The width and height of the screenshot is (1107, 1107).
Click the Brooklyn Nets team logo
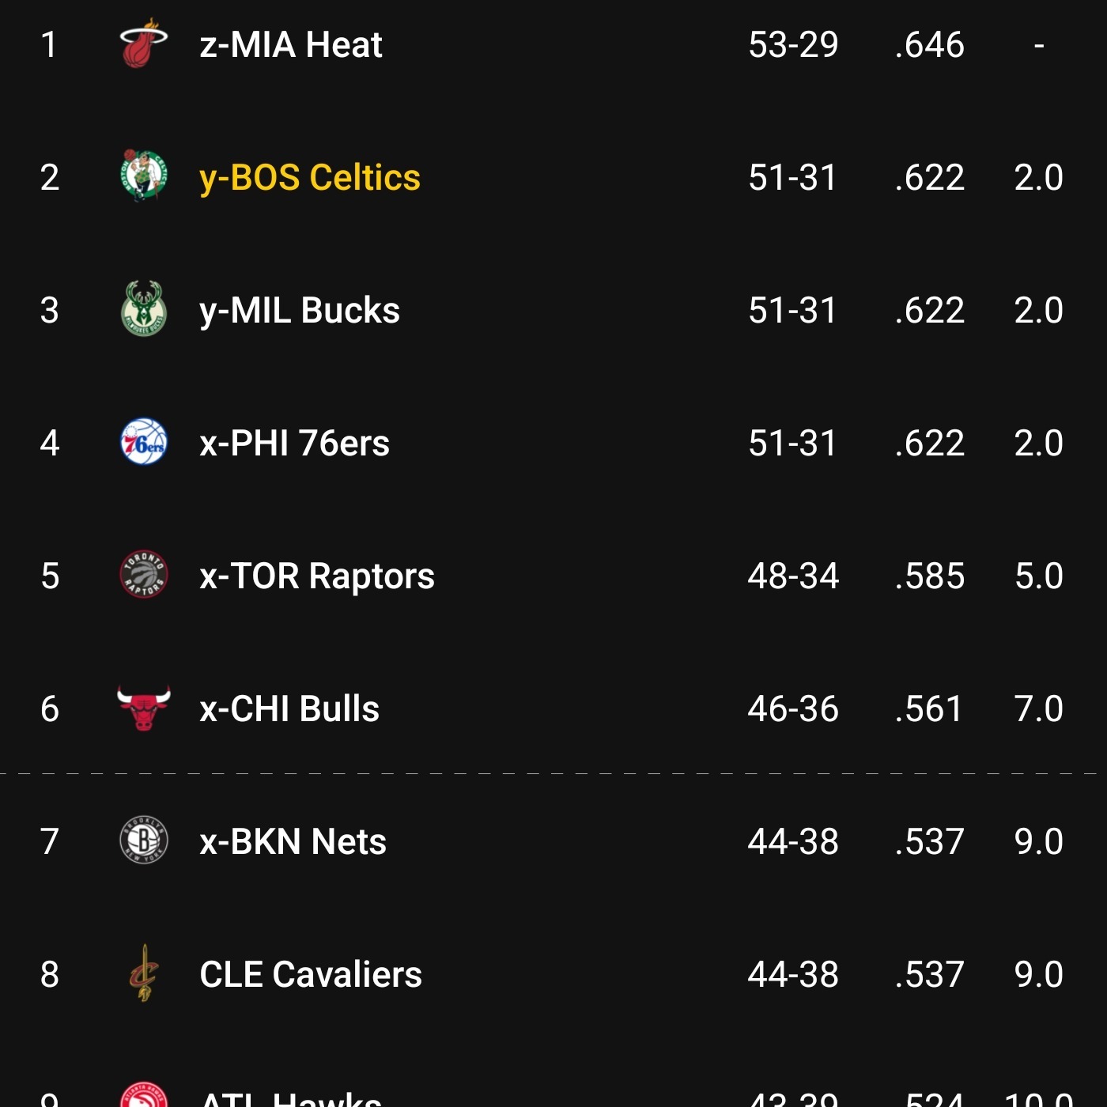[143, 841]
